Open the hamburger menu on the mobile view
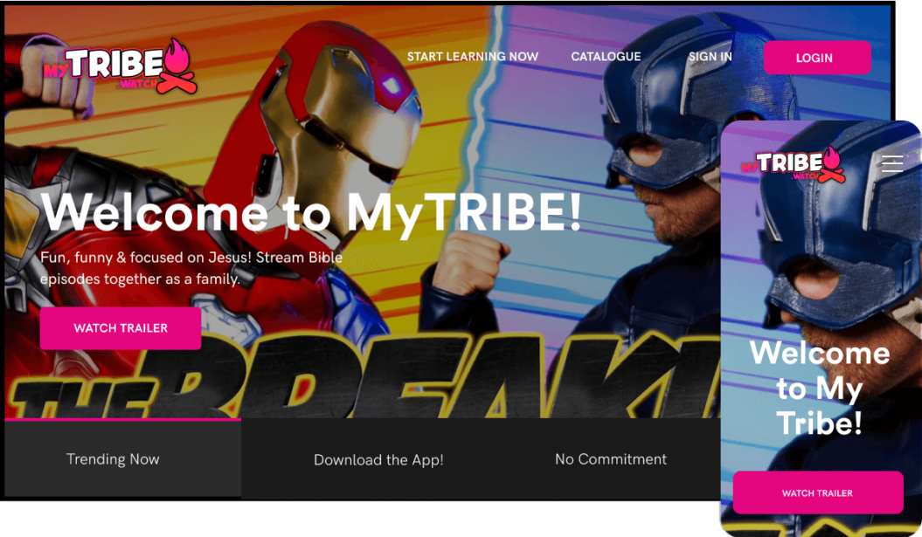This screenshot has width=922, height=537. pyautogui.click(x=892, y=162)
